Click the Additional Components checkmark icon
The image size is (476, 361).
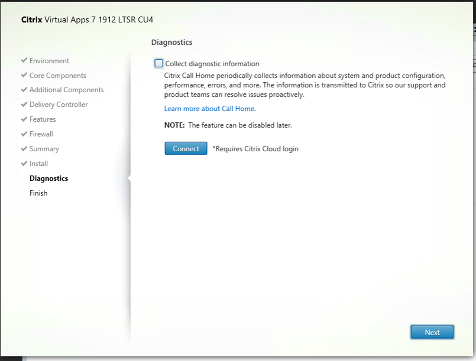tap(24, 89)
